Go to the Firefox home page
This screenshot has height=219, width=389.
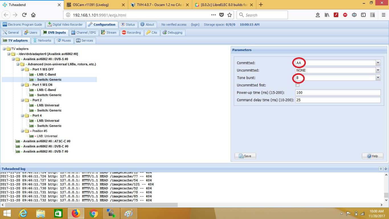click(x=33, y=15)
